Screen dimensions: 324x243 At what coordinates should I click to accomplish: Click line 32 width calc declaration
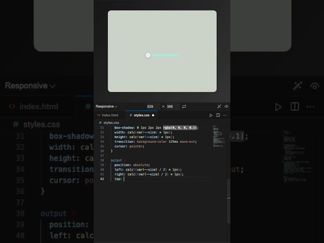[x=143, y=132]
